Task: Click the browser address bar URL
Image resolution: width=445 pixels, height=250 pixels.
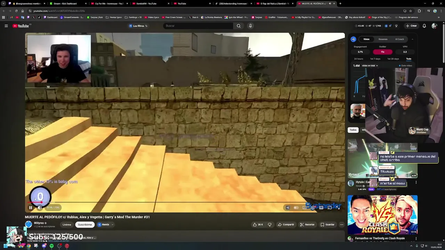Action: coord(59,11)
